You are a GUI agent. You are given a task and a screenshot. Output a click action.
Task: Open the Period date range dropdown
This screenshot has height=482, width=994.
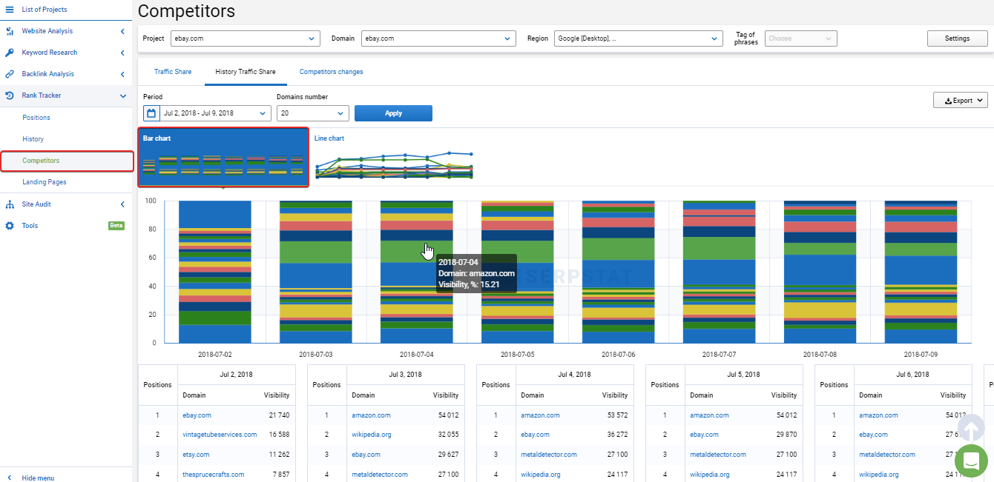point(207,113)
